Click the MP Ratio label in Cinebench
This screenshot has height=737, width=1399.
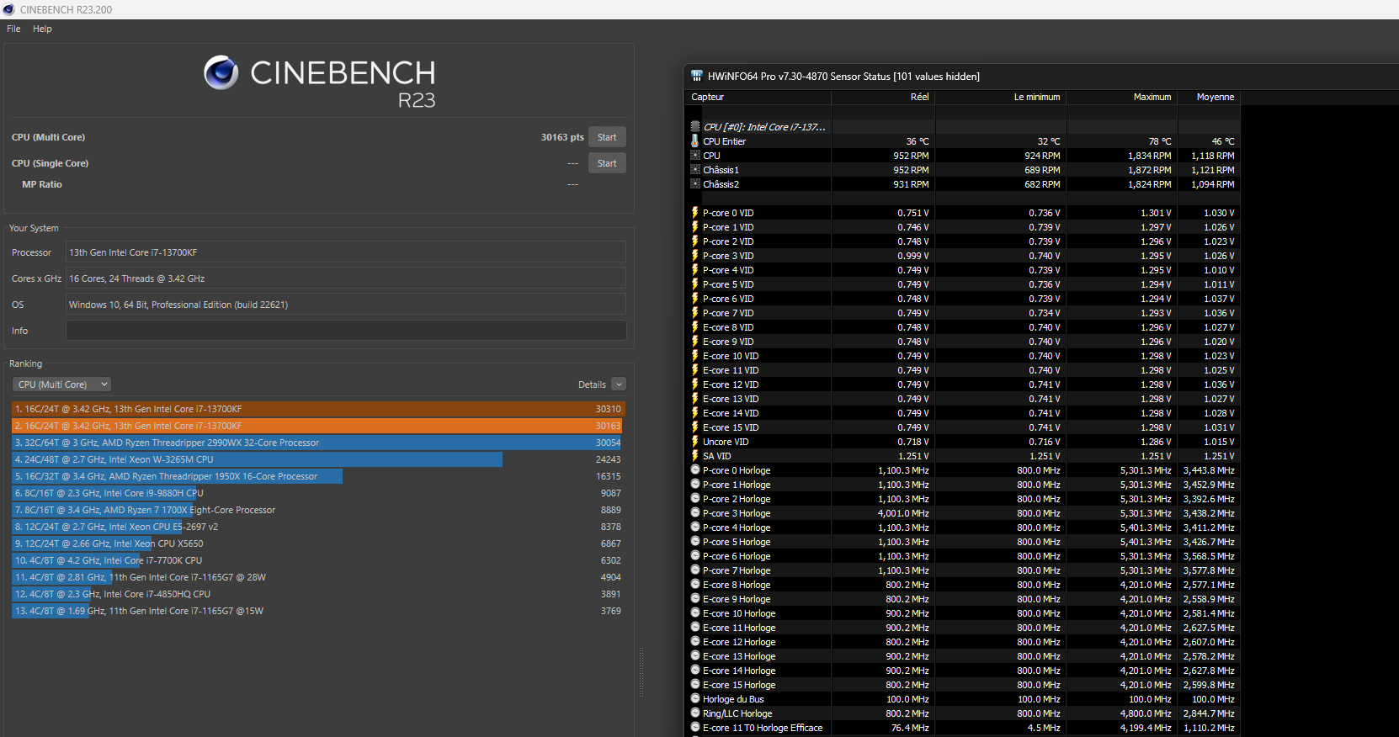[42, 184]
